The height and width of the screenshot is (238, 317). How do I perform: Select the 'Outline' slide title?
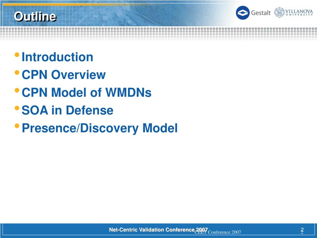(35, 16)
